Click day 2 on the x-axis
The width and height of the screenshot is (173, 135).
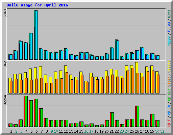(x=16, y=131)
